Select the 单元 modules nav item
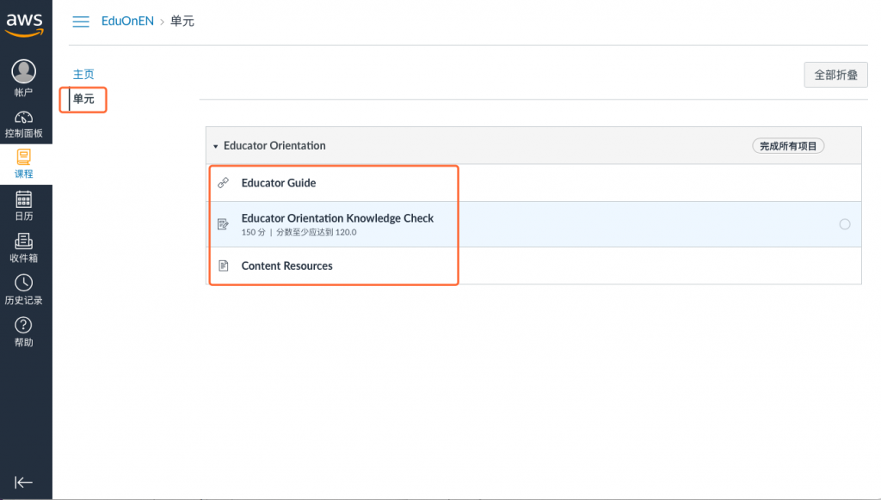The height and width of the screenshot is (500, 881). tap(83, 100)
